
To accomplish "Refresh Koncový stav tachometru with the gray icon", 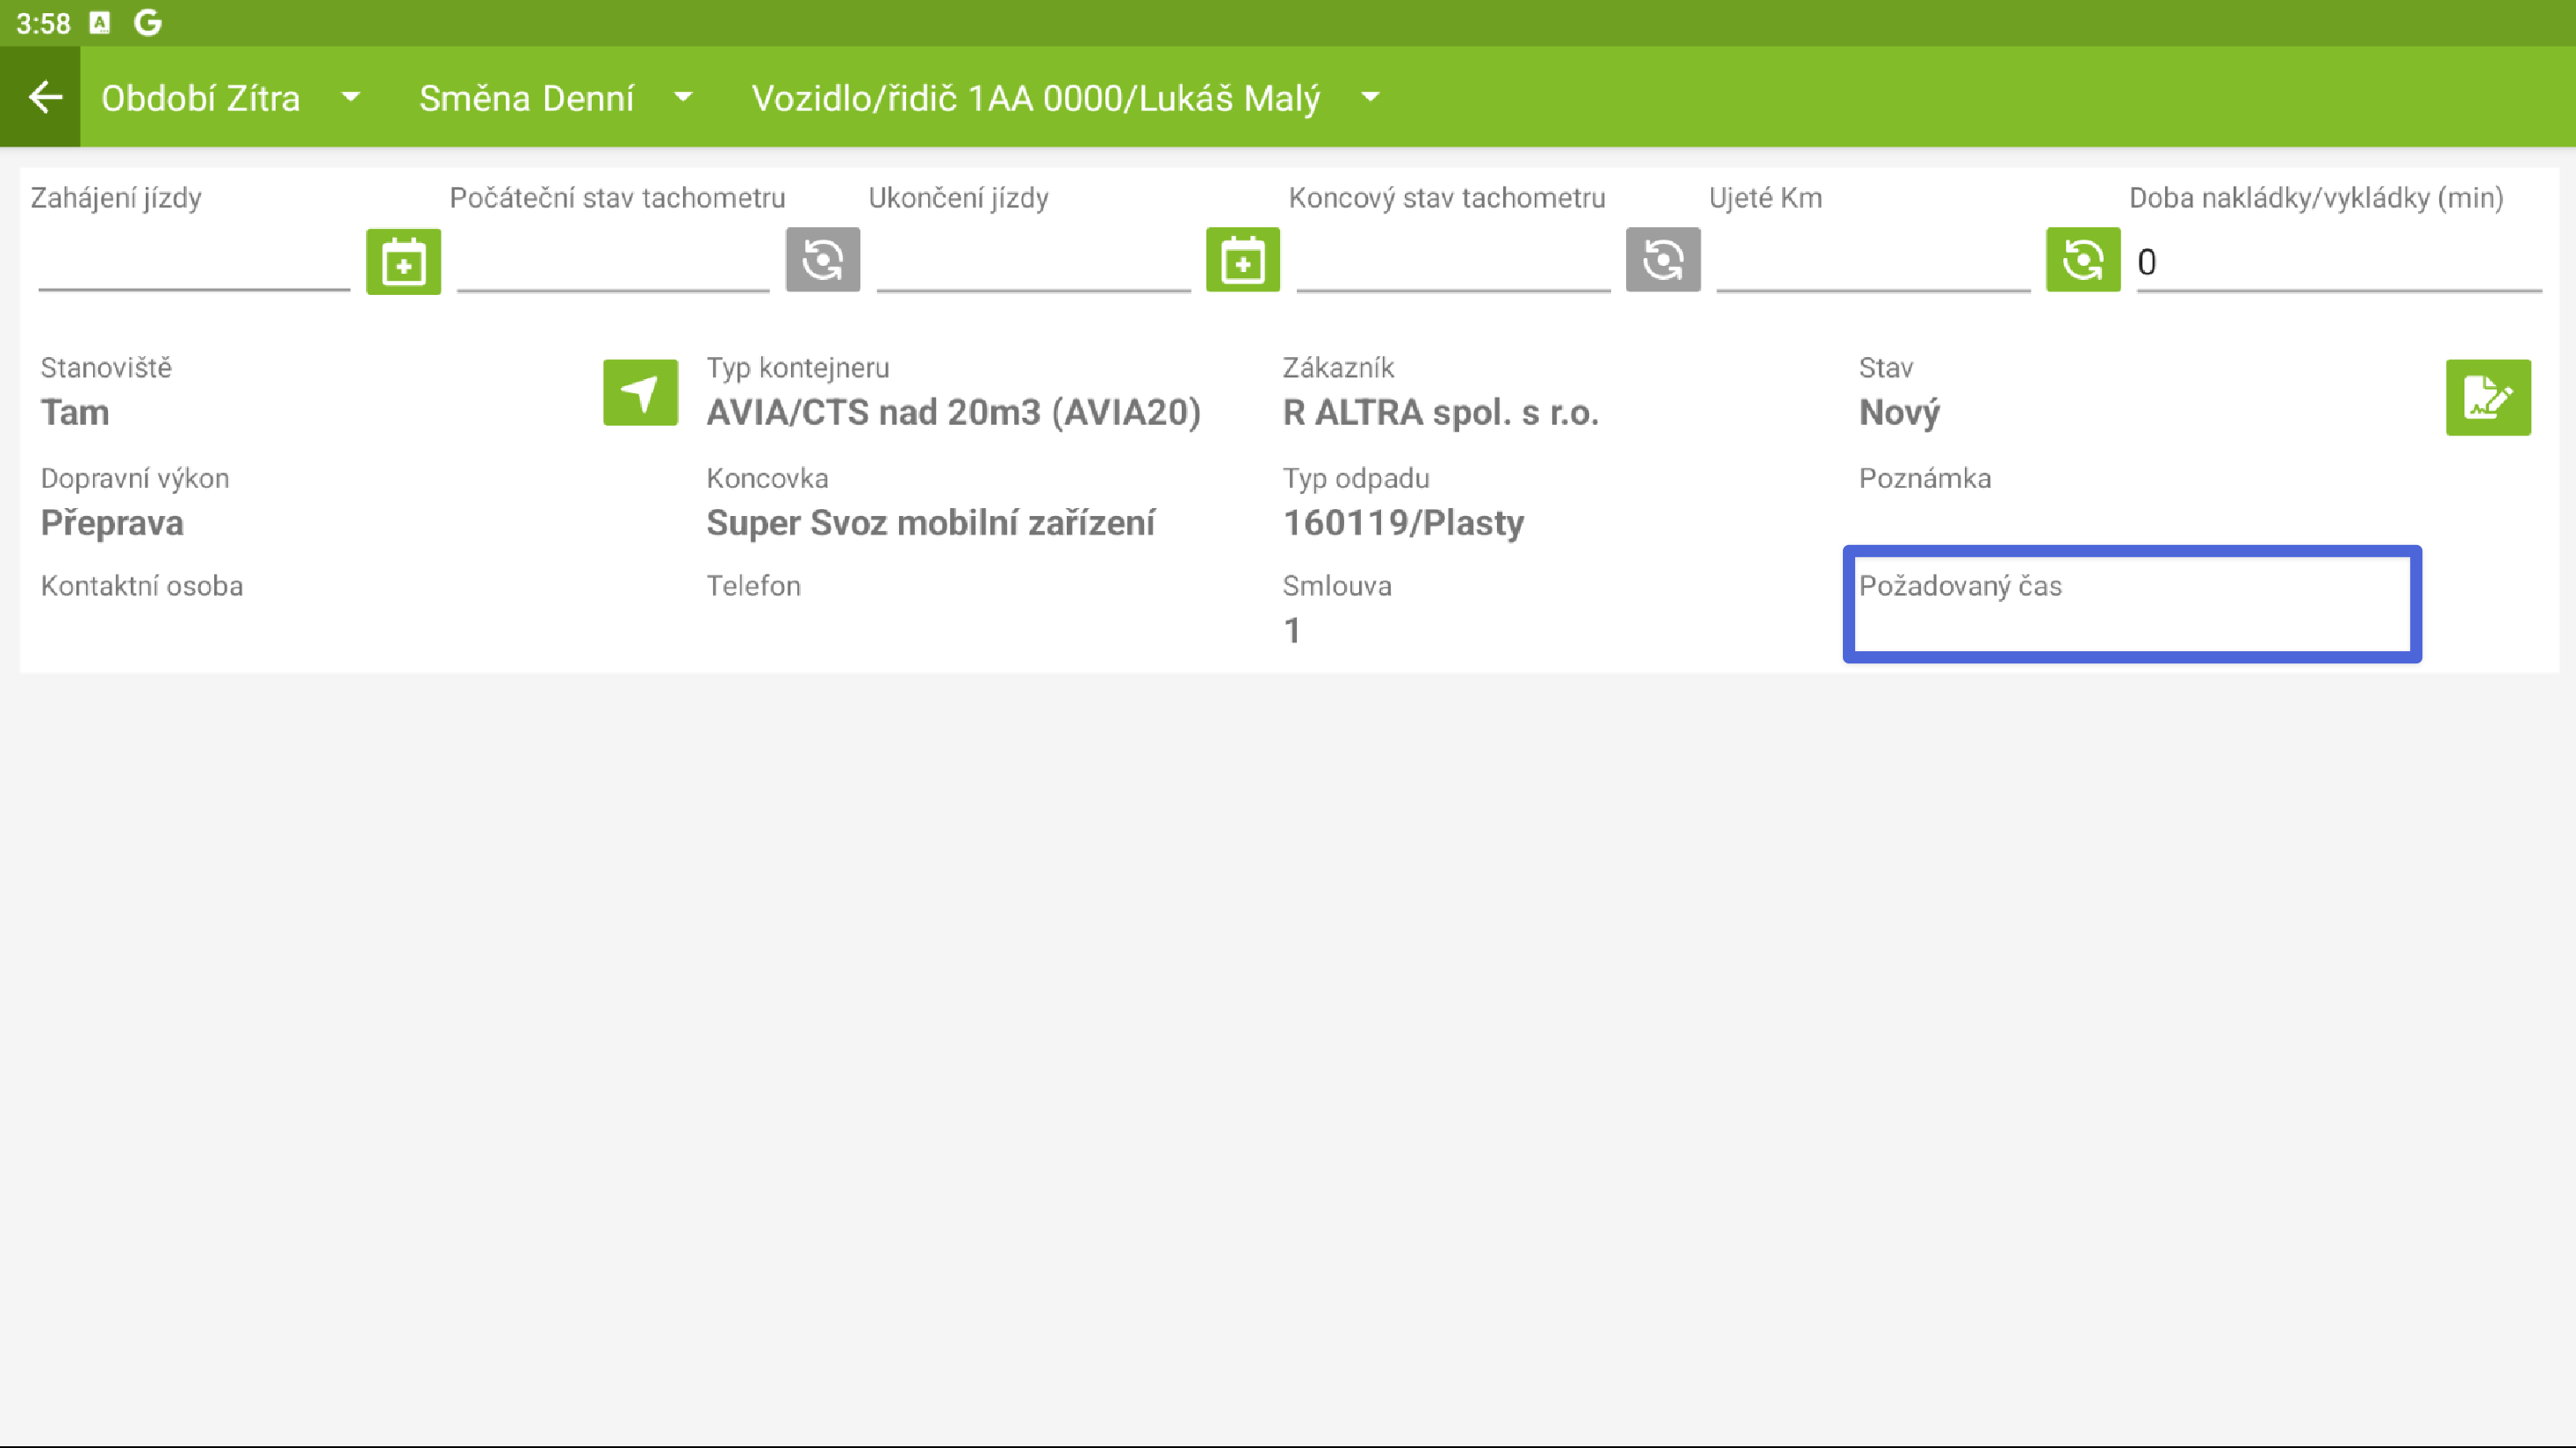I will click(1662, 260).
